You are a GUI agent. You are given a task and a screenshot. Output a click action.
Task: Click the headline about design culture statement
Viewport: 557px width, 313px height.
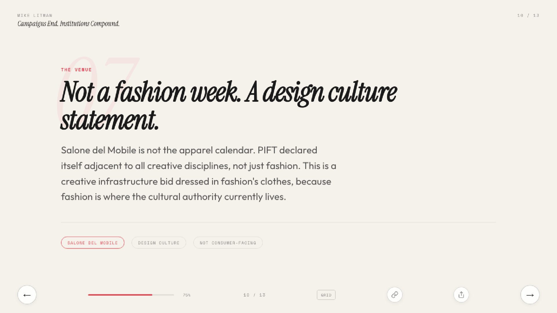[x=228, y=105]
